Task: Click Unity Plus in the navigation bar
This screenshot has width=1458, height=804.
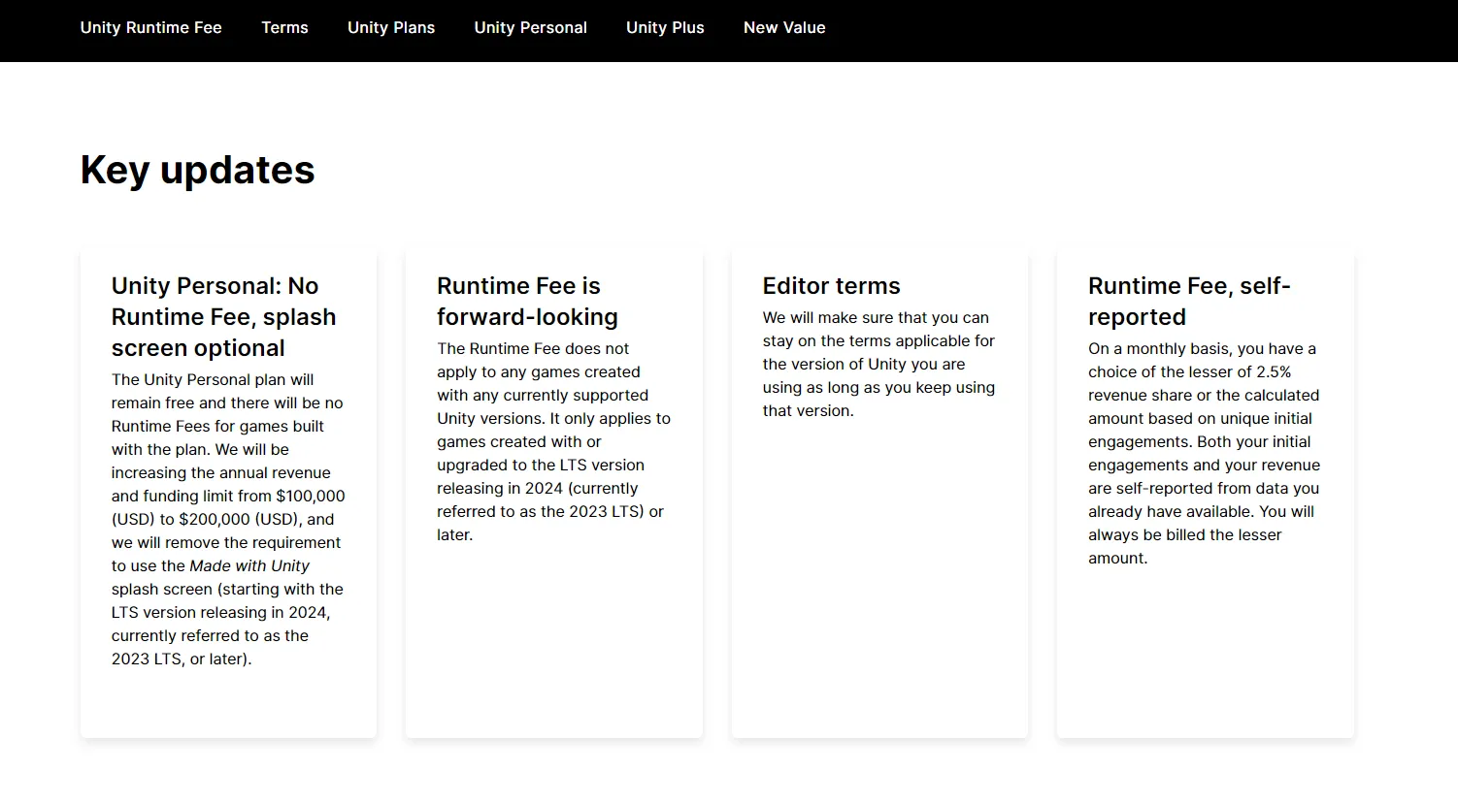Action: tap(665, 28)
